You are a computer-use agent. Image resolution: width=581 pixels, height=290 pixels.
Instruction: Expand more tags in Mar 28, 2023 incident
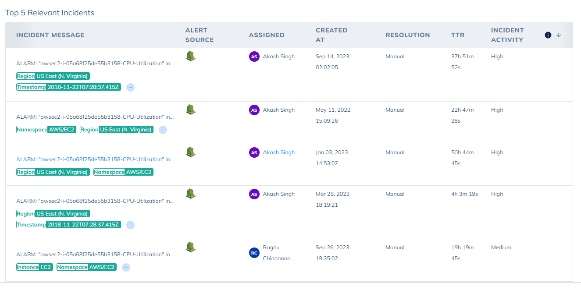(x=130, y=225)
